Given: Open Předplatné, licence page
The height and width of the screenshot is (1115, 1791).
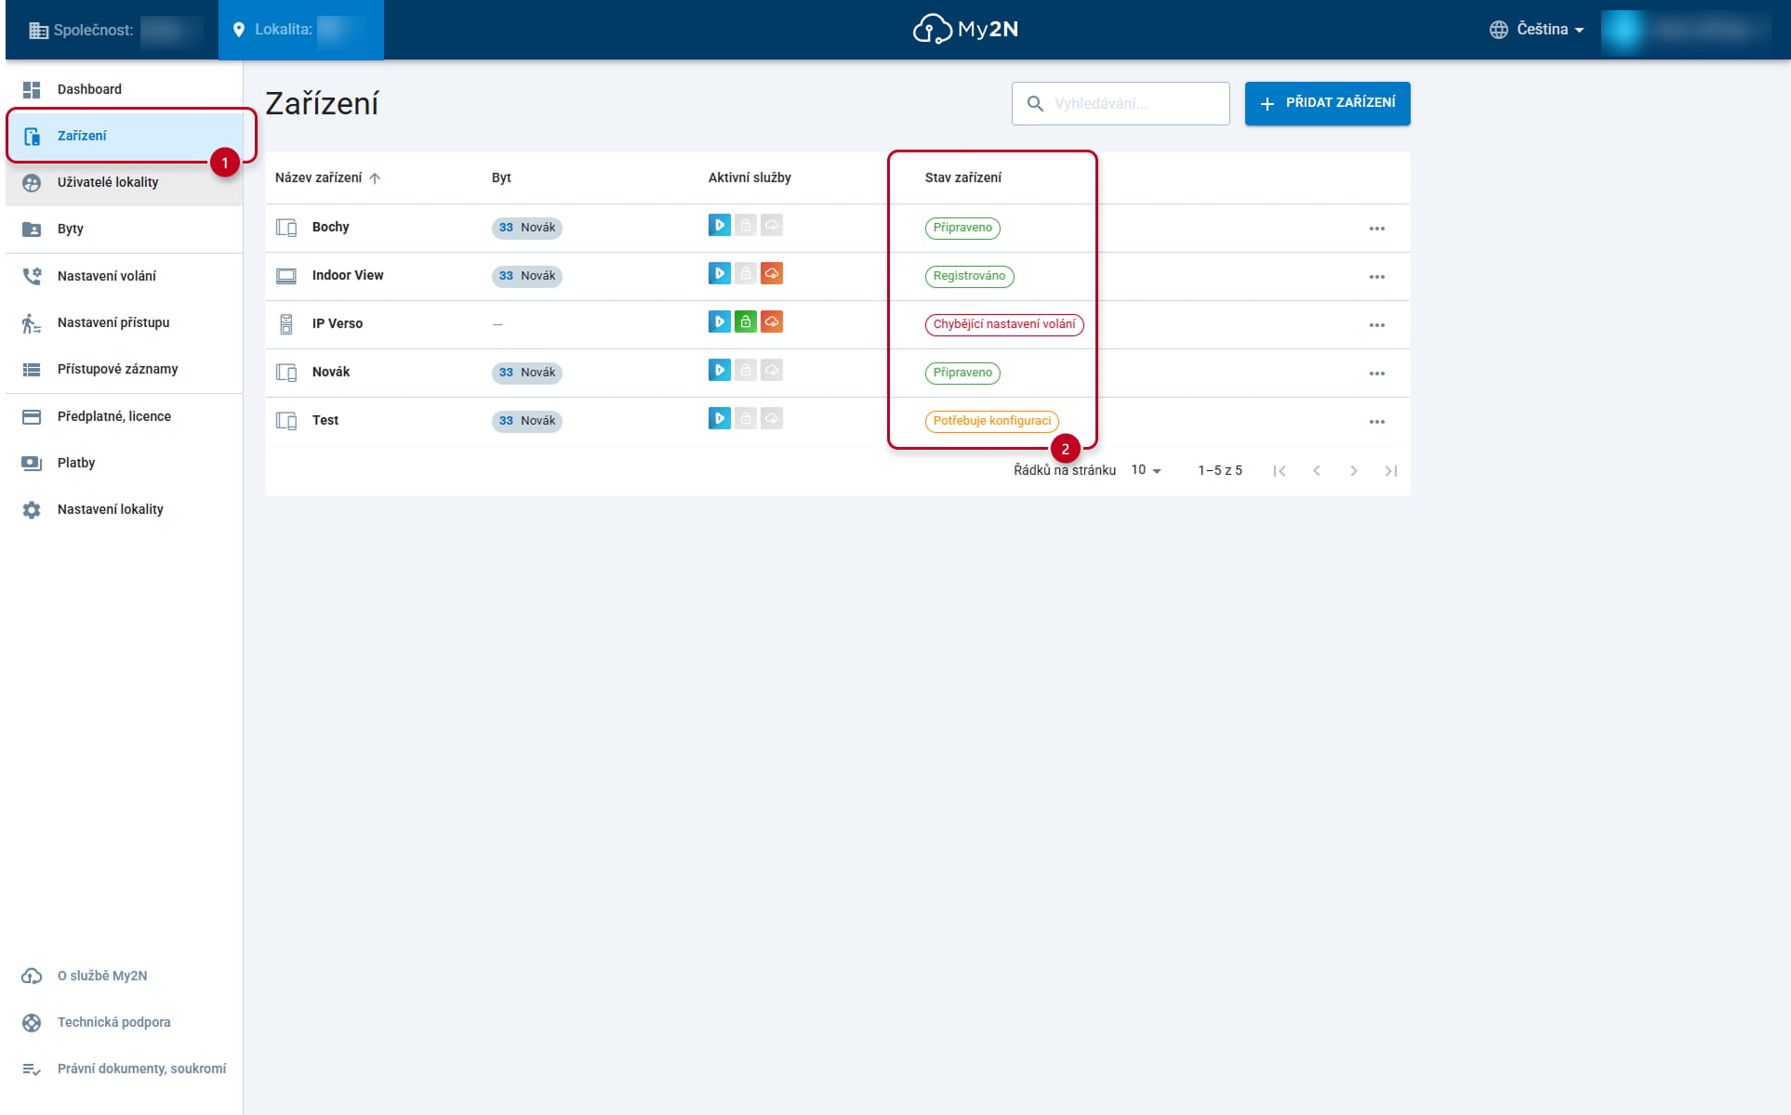Looking at the screenshot, I should click(124, 416).
